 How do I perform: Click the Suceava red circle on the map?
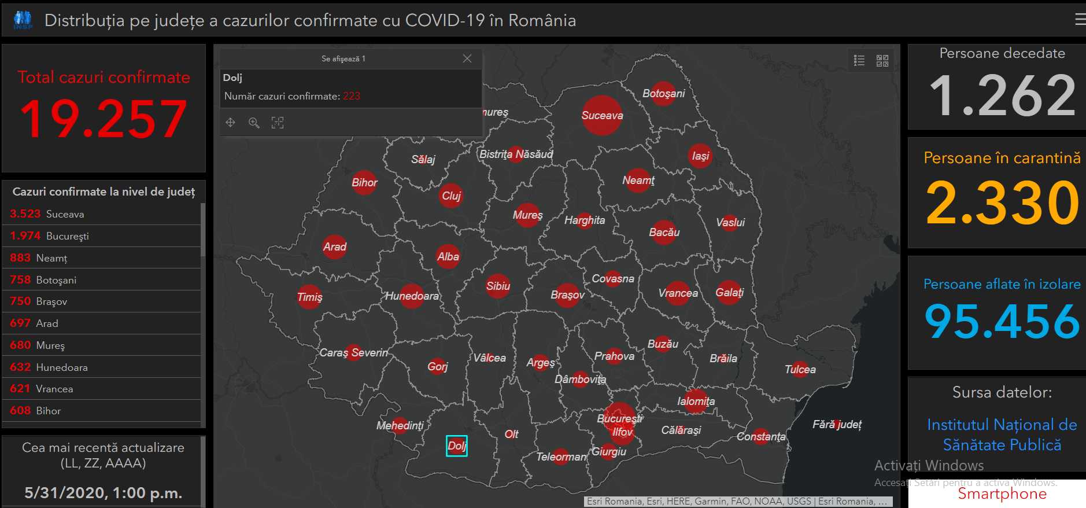601,115
